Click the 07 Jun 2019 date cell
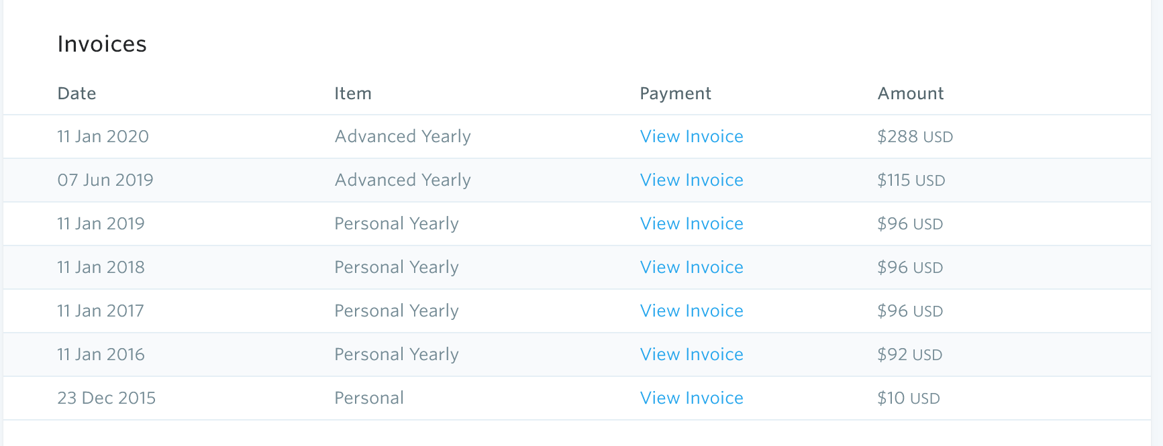The height and width of the screenshot is (446, 1163). pyautogui.click(x=105, y=180)
